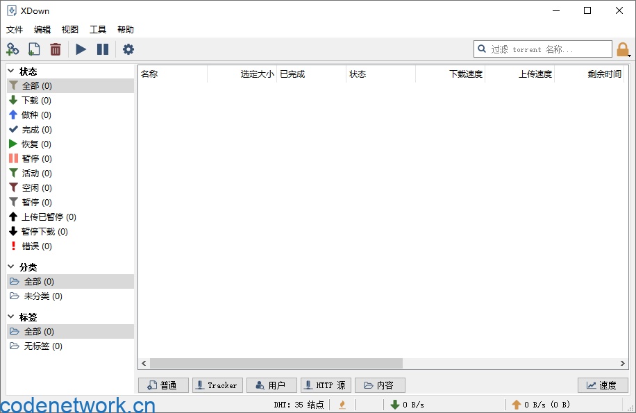
Task: Click the add torrent file icon
Action: [x=34, y=49]
